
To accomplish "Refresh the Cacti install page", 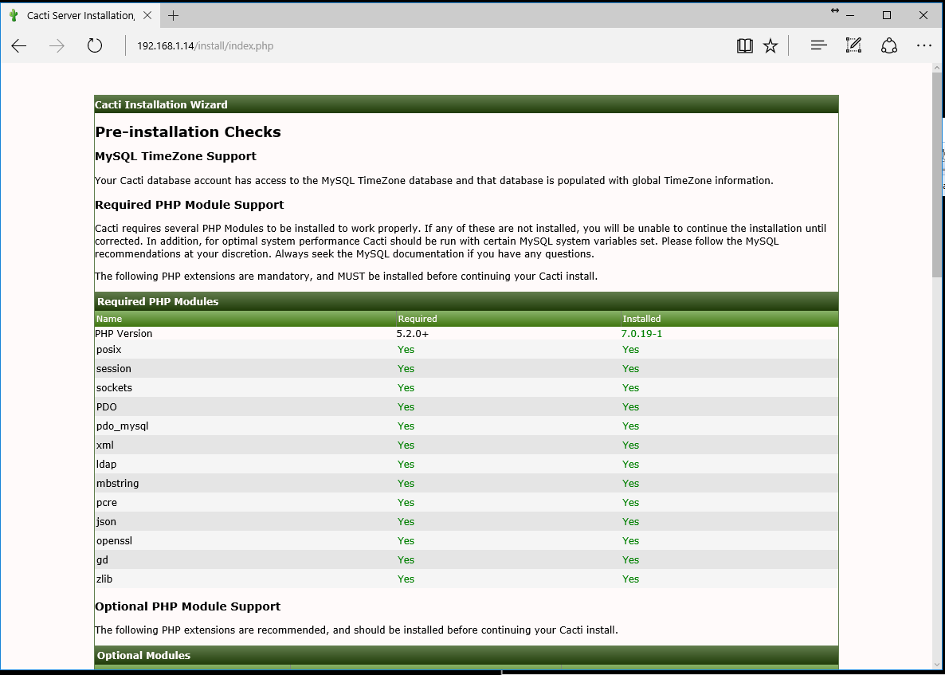I will tap(95, 45).
